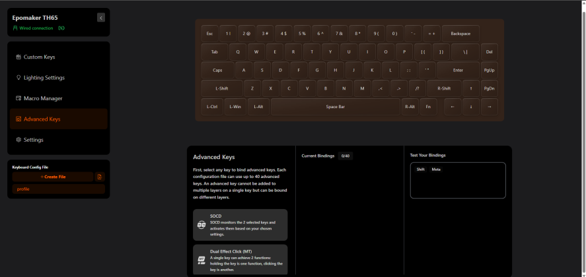Select the A key
The width and height of the screenshot is (586, 277).
pyautogui.click(x=244, y=70)
